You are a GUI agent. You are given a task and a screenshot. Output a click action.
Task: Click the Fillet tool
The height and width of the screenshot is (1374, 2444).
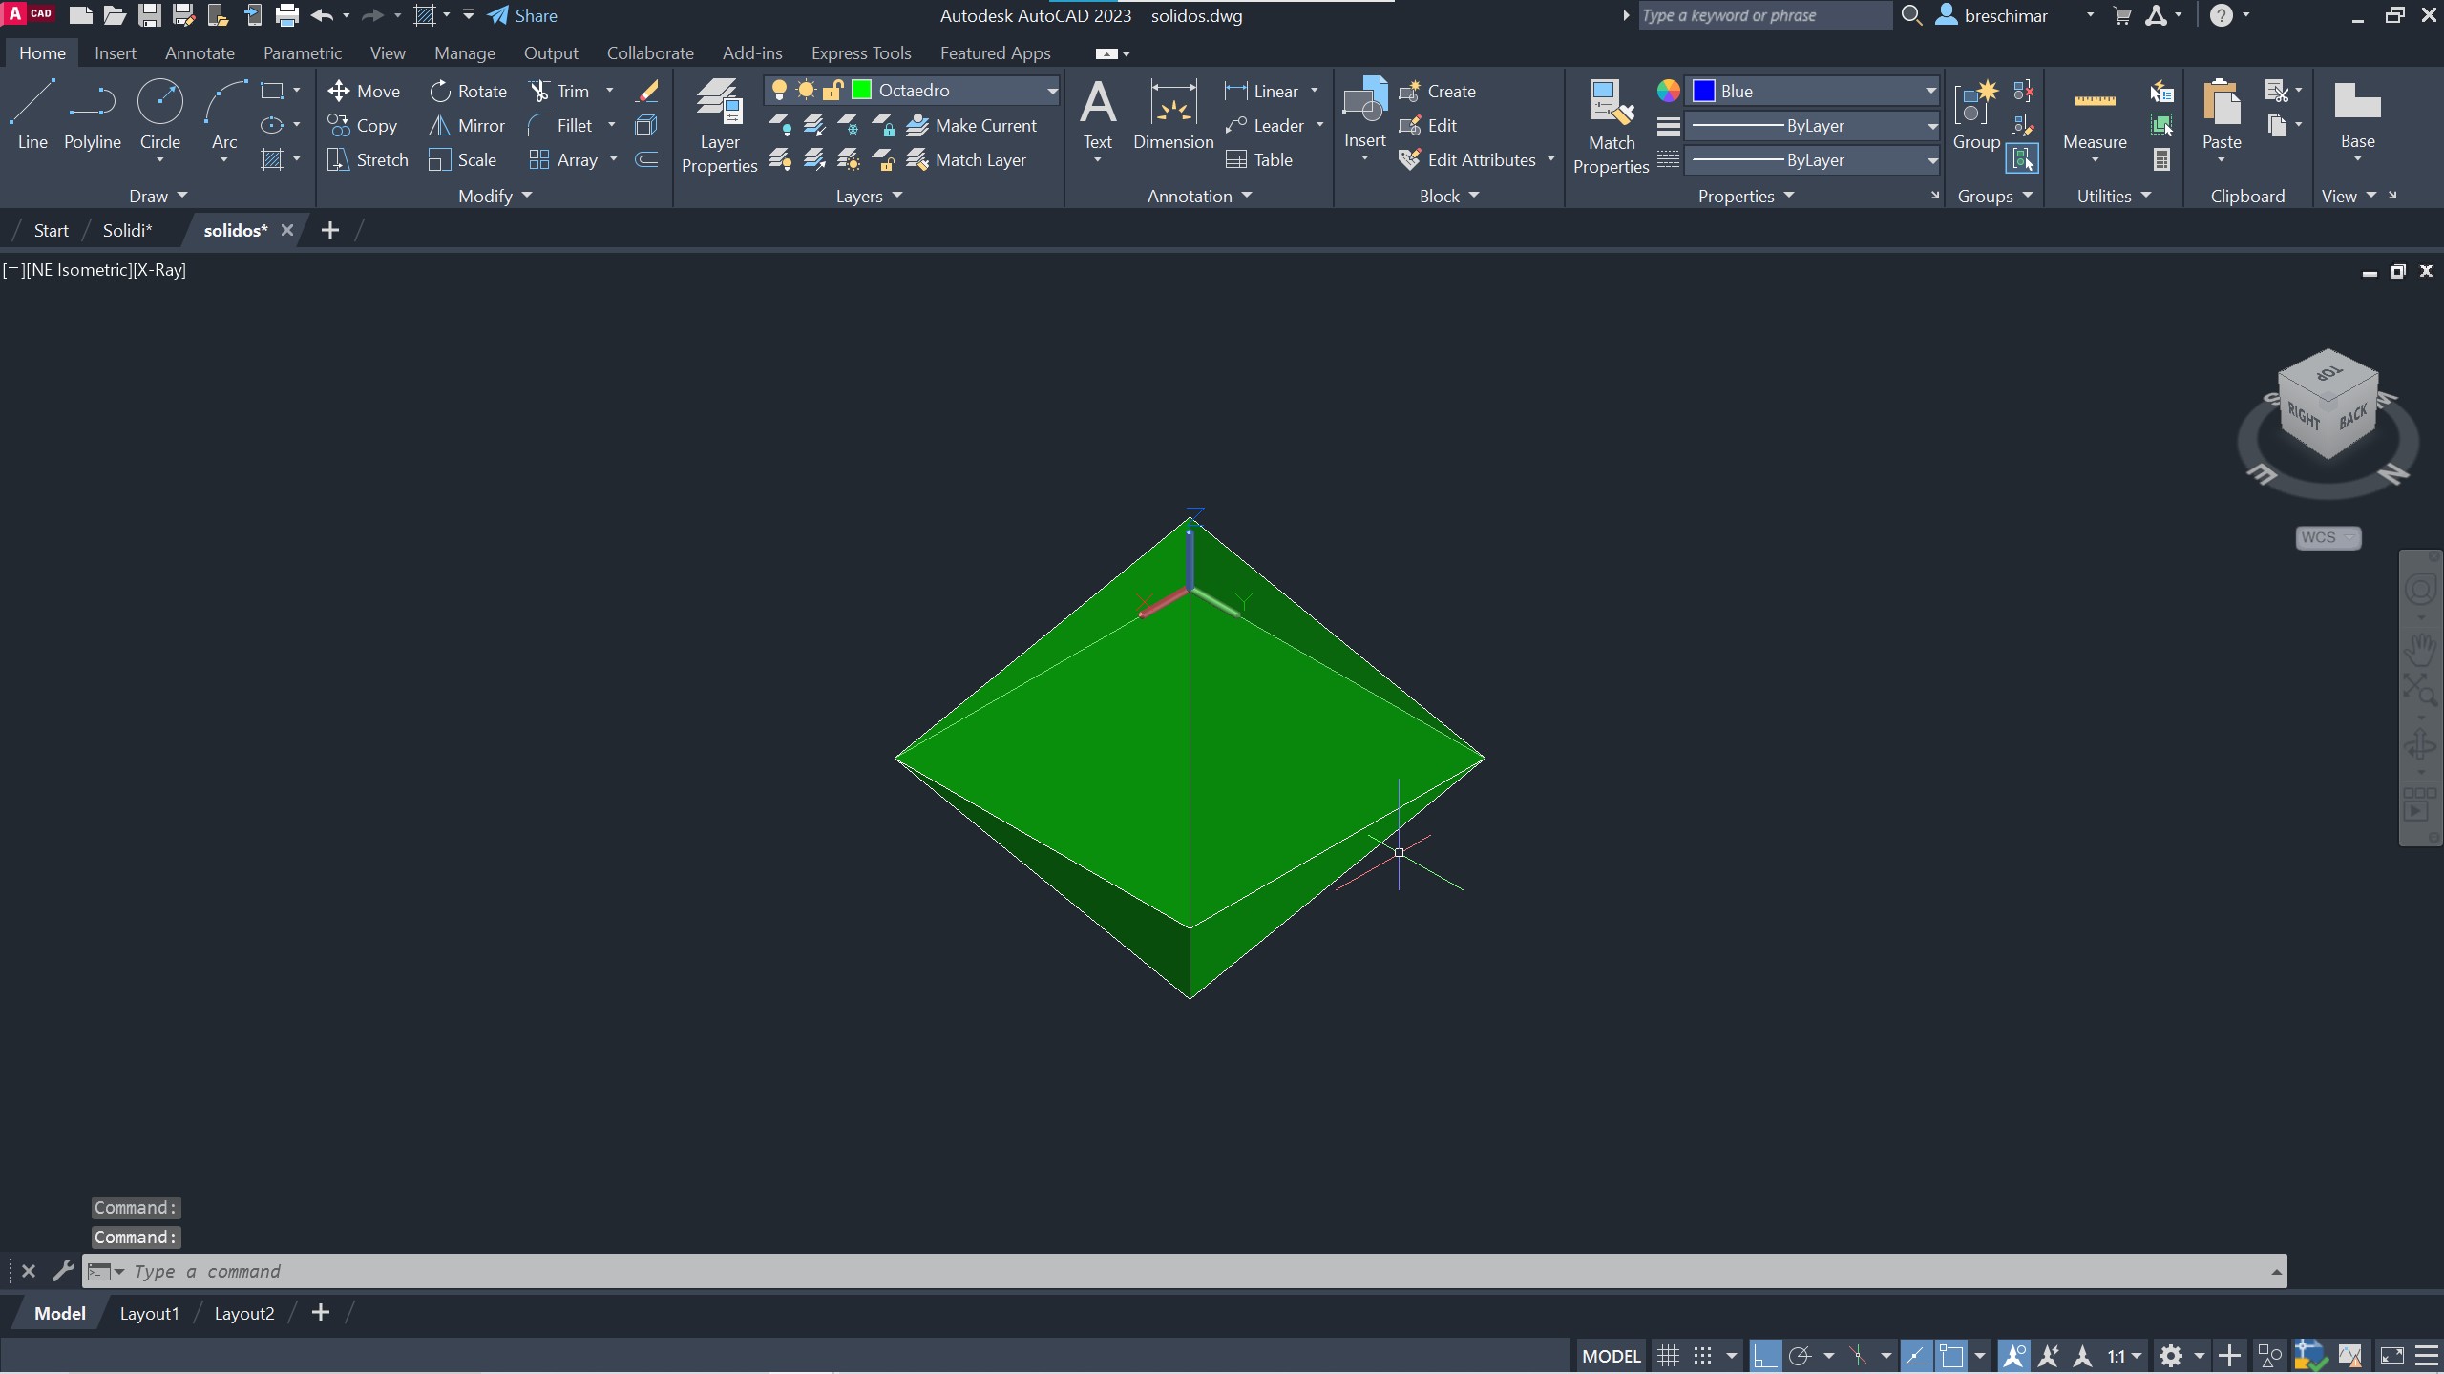click(x=560, y=125)
